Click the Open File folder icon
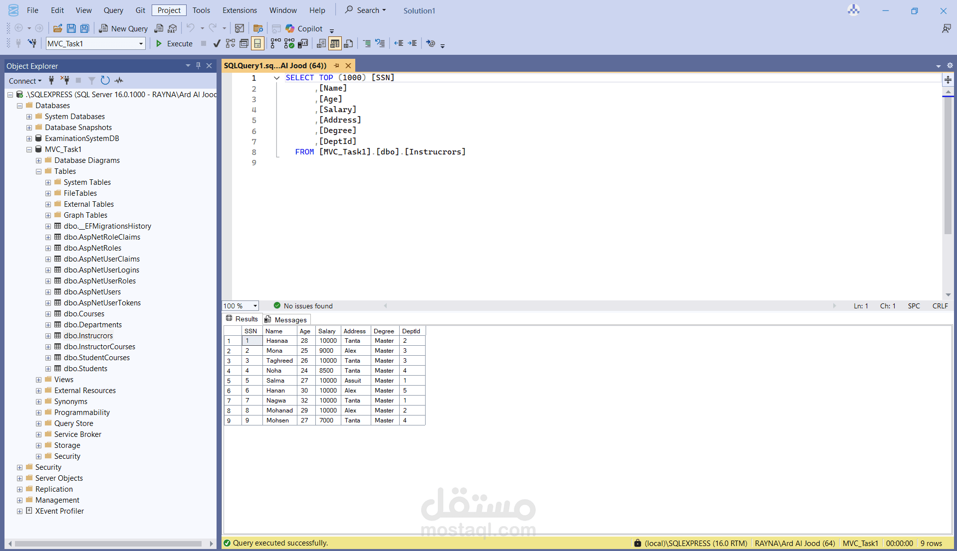 coord(58,28)
